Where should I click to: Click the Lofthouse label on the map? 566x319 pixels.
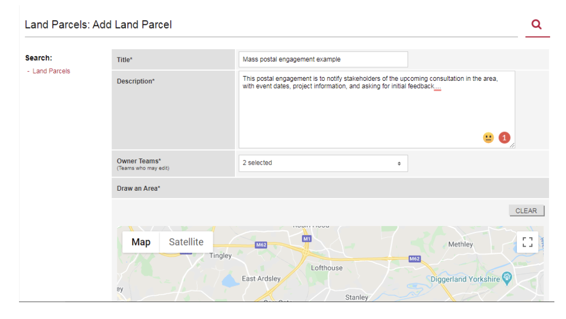[x=326, y=268]
